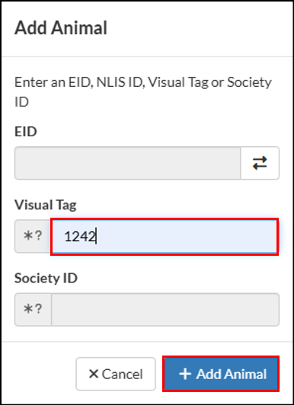Focus the Society ID input field

pyautogui.click(x=165, y=309)
